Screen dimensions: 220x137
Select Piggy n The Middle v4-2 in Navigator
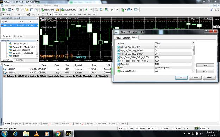pos(24,47)
